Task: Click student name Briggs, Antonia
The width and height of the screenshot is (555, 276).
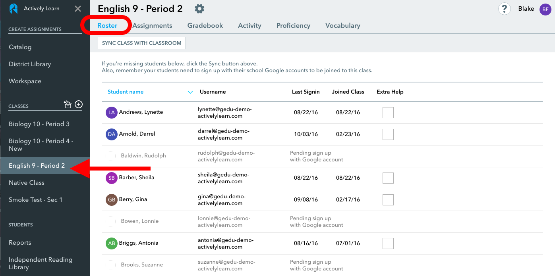Action: (139, 243)
